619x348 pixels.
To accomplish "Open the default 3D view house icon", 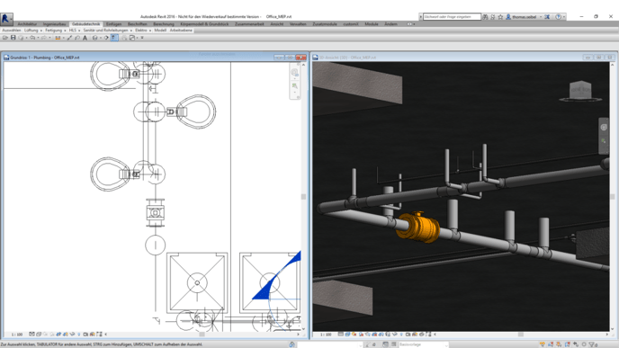I will pos(94,38).
